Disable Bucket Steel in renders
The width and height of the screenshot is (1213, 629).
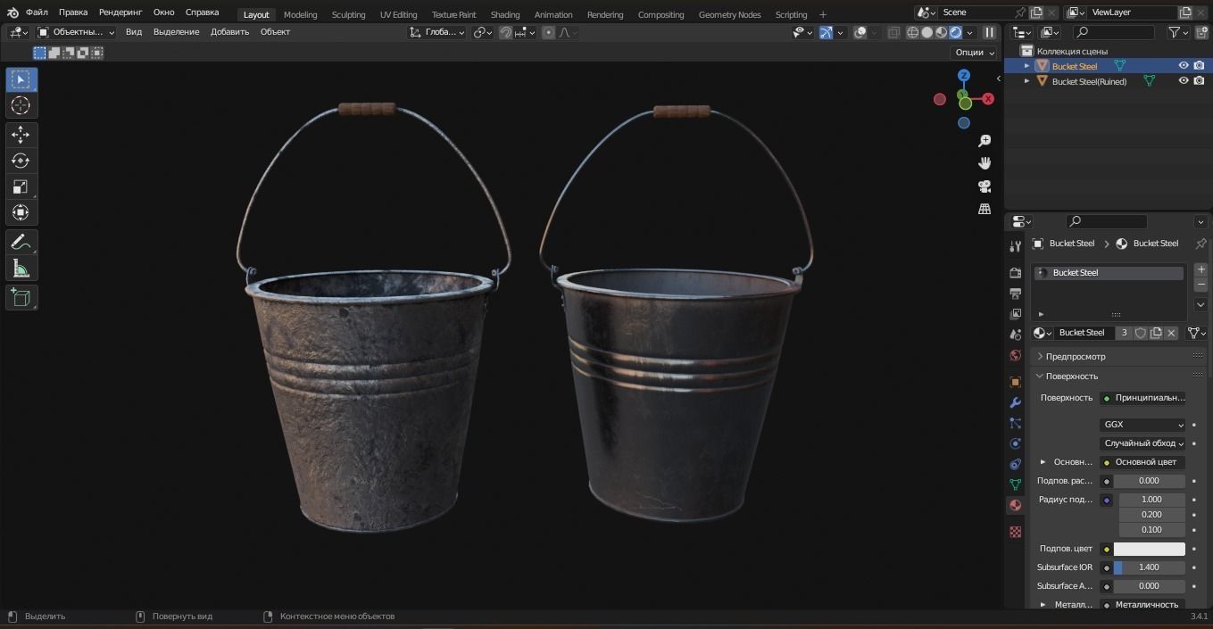(x=1199, y=66)
